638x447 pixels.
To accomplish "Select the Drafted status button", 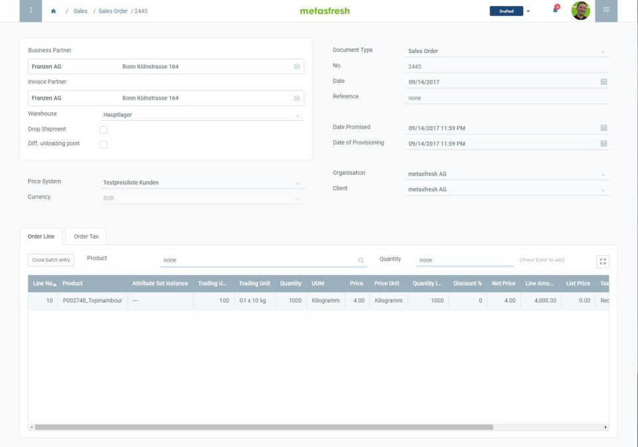I will [x=508, y=11].
